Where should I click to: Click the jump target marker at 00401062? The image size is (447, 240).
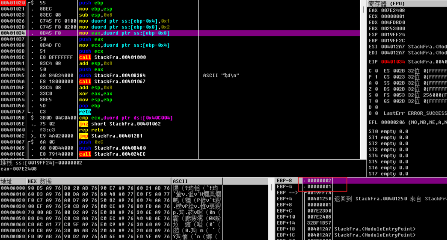pos(30,136)
